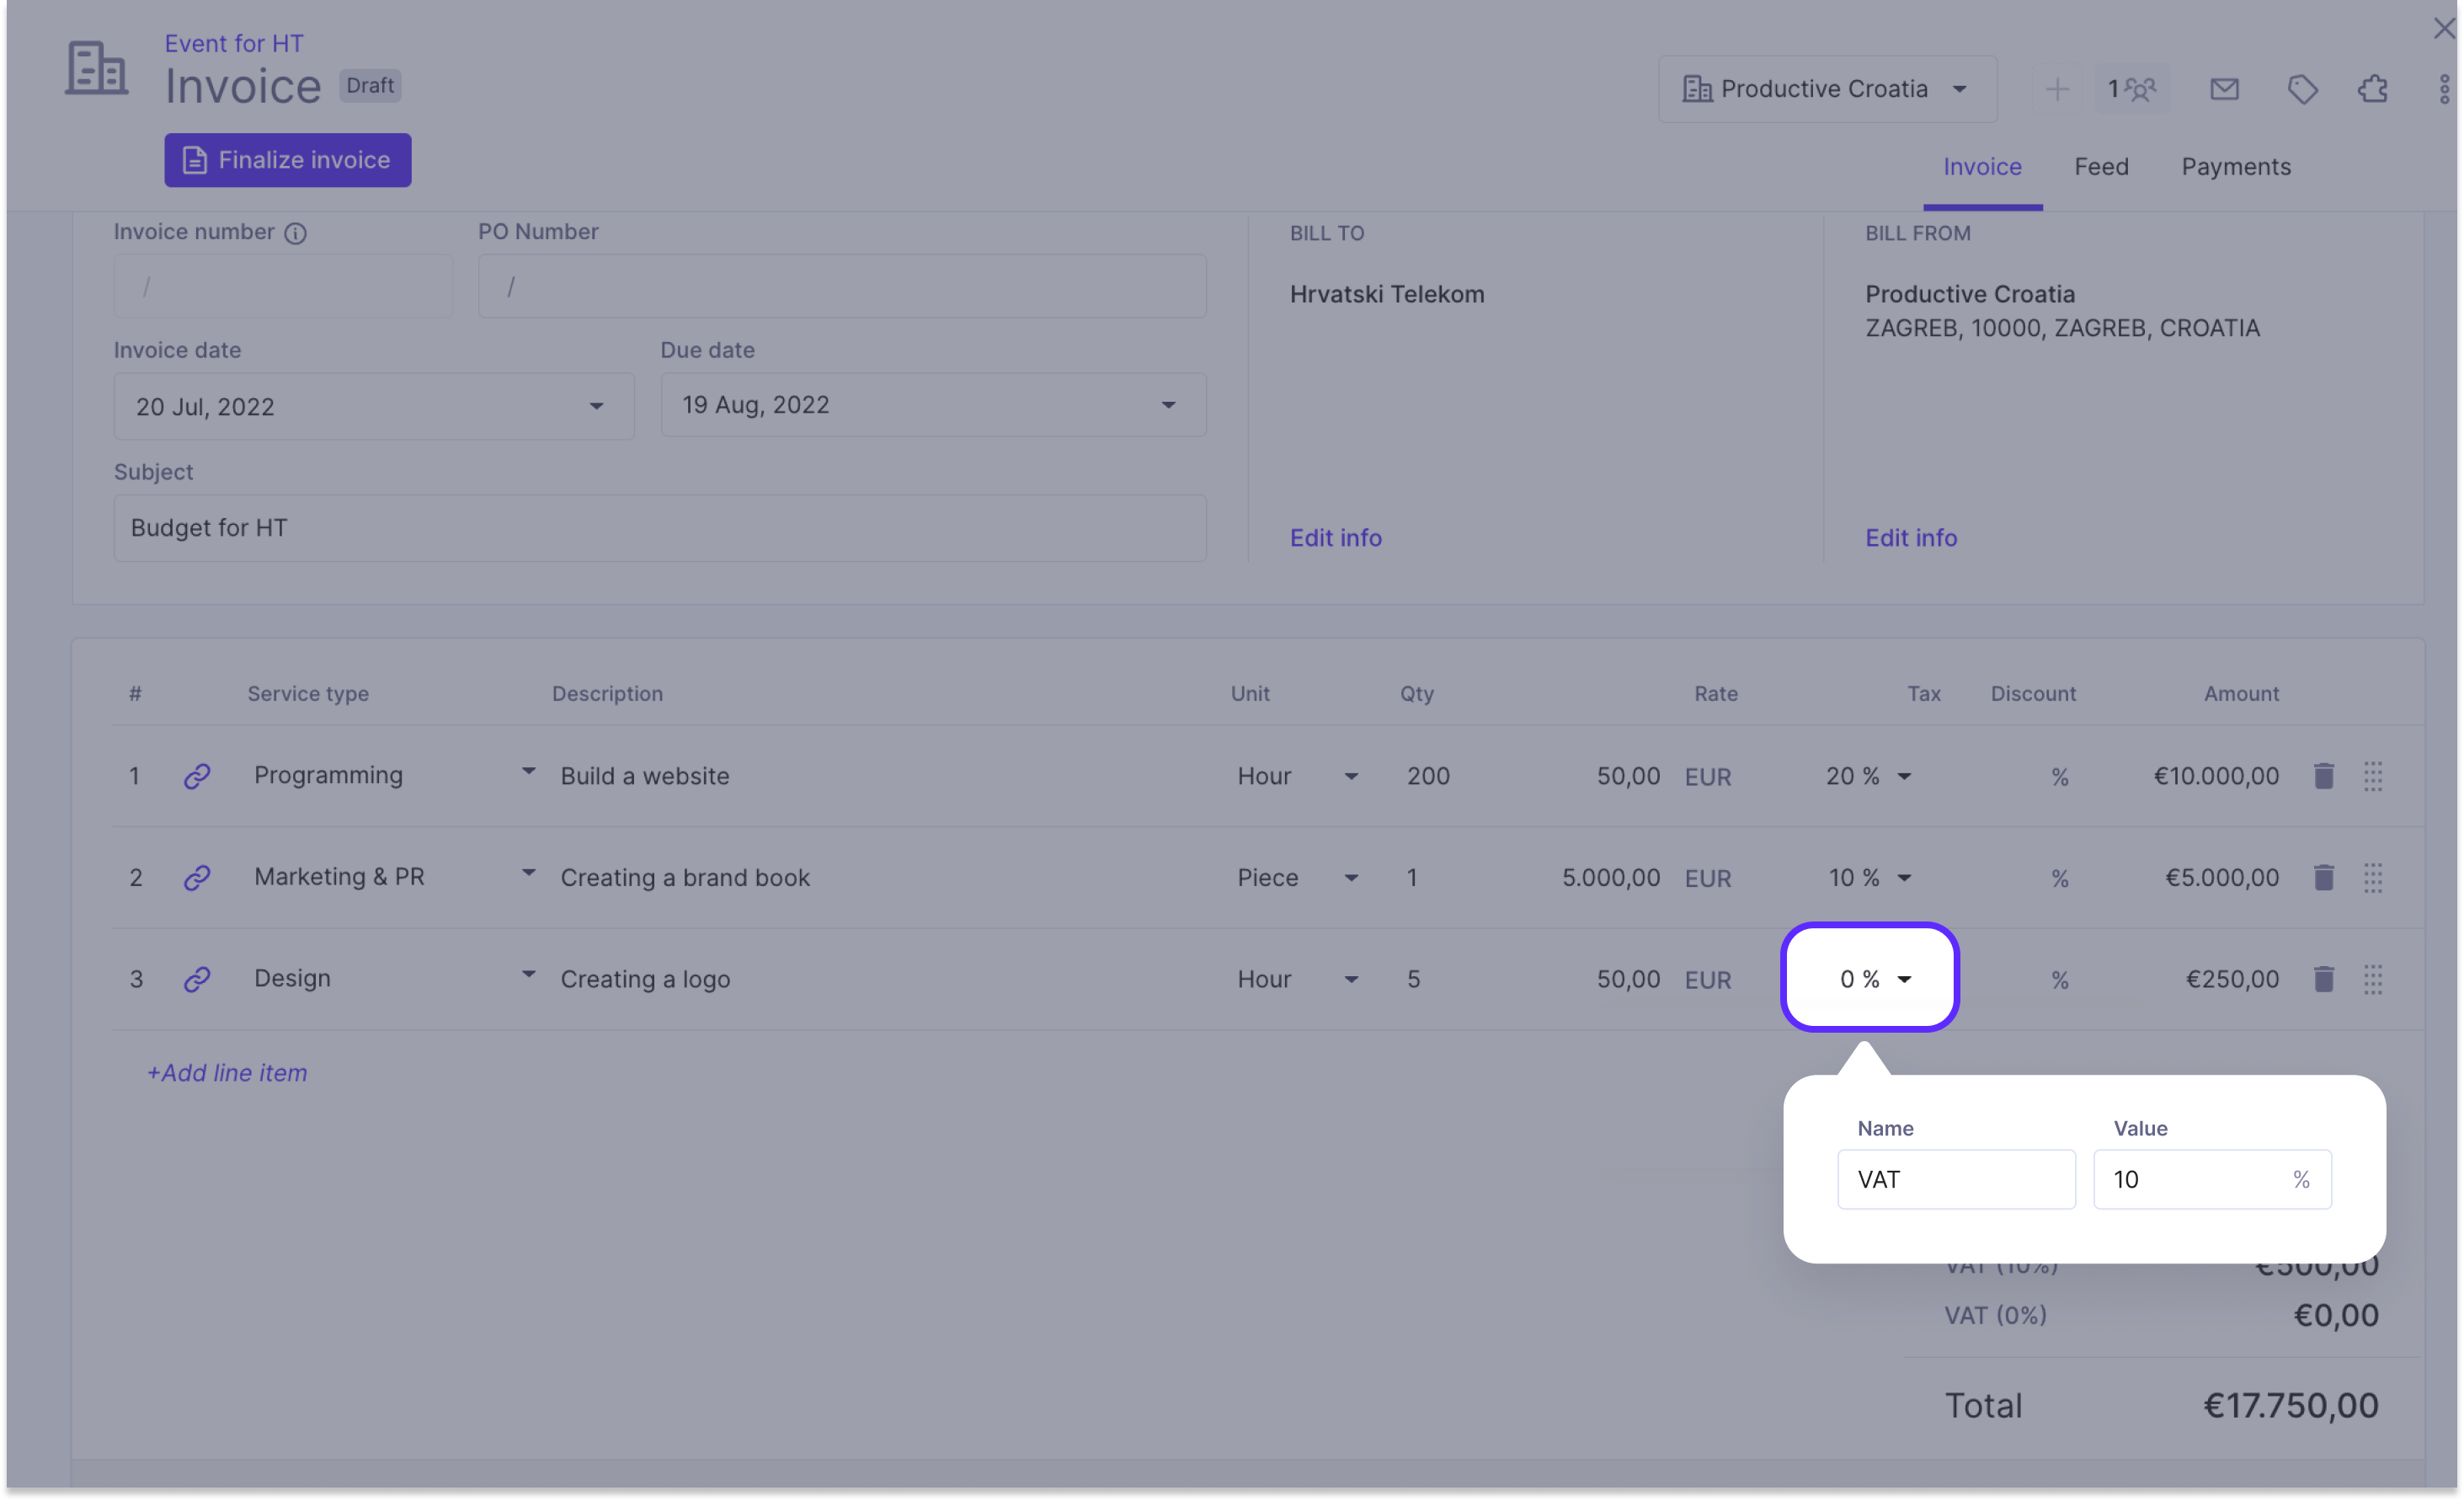Click +Add line item

227,1073
